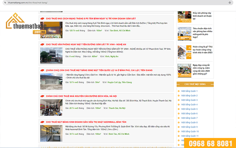Click price text 30 Tr vnd/tháng
The width and height of the screenshot is (236, 148).
(77, 134)
